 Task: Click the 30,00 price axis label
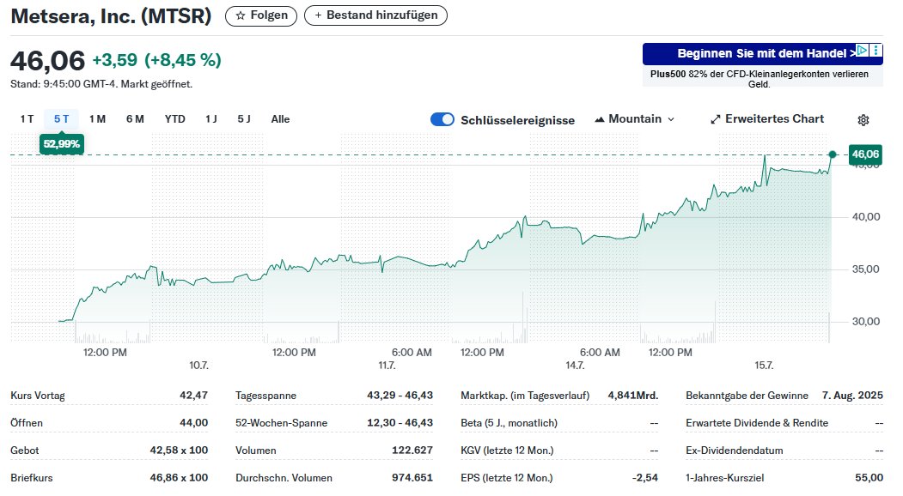(866, 322)
